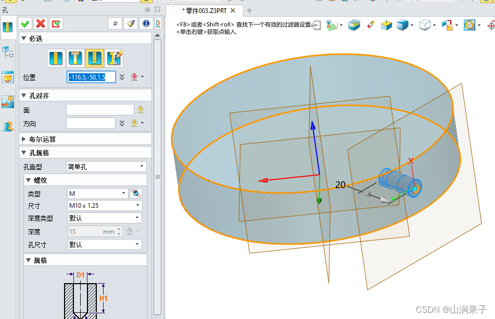This screenshot has height=319, width=495.
Task: Click the panel float/restore icon
Action: pyautogui.click(x=147, y=10)
